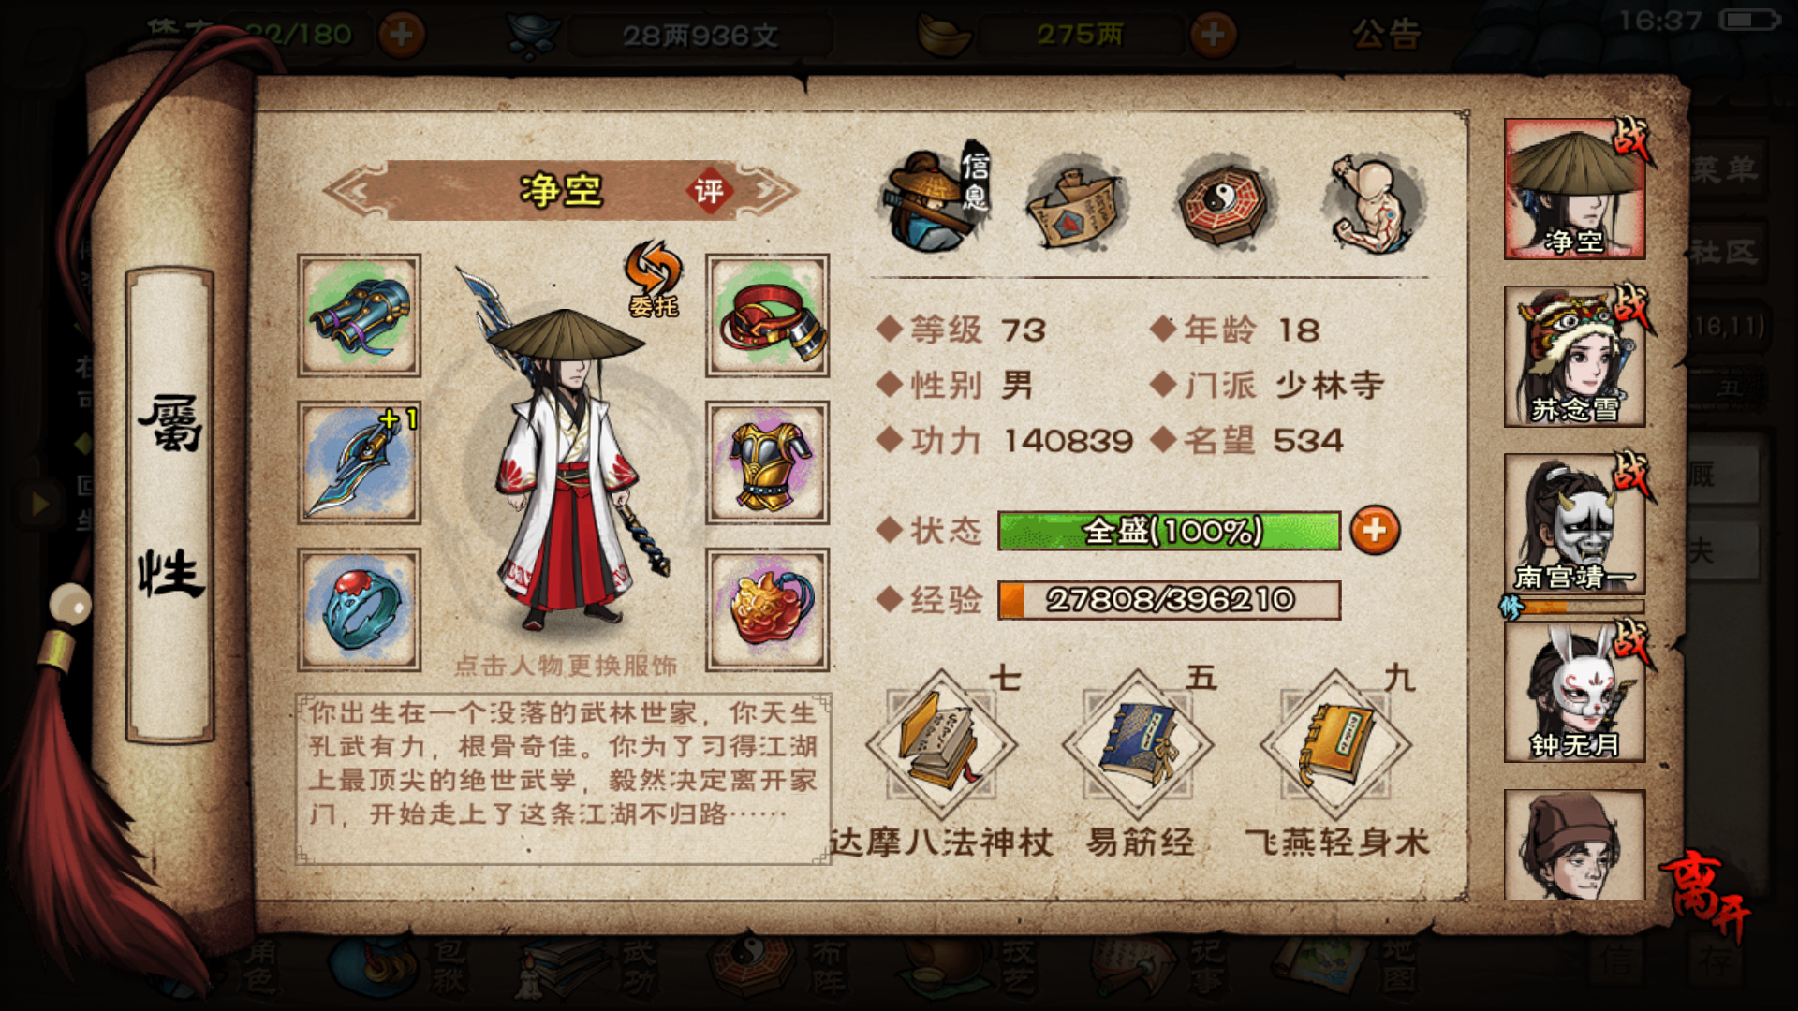Tap the red pouch accessory slot
The image size is (1798, 1011).
pos(768,609)
